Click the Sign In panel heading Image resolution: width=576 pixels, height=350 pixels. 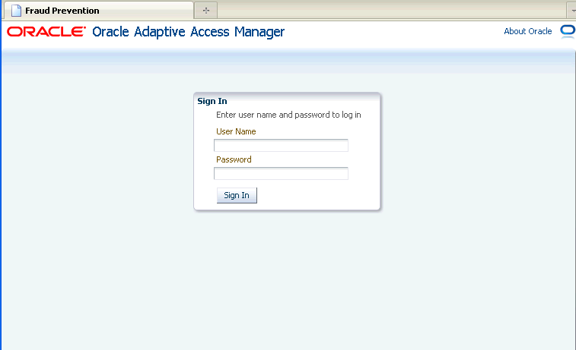coord(212,101)
